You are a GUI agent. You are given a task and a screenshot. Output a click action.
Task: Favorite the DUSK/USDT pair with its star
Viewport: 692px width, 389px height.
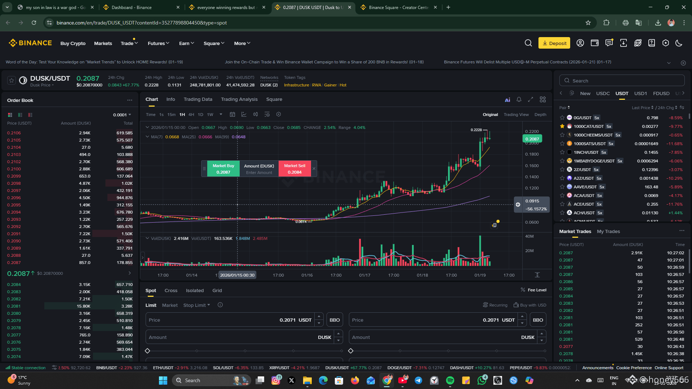click(12, 80)
